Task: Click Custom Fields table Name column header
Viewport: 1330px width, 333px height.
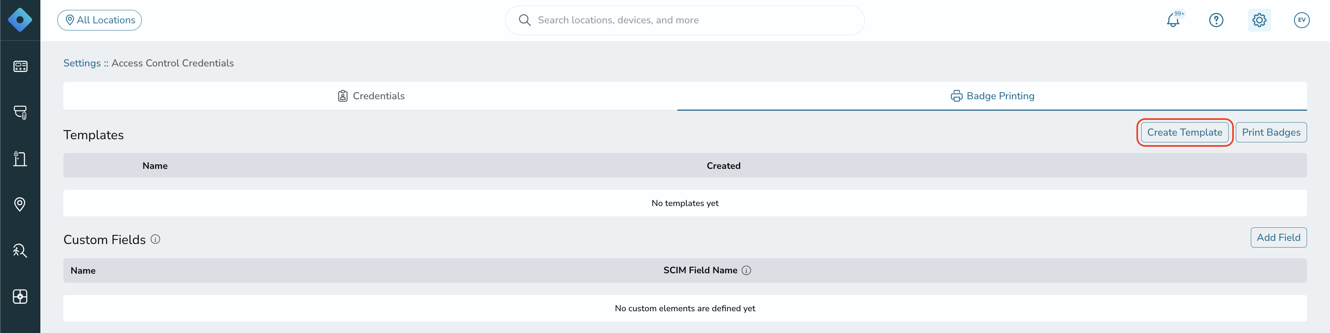Action: coord(83,271)
